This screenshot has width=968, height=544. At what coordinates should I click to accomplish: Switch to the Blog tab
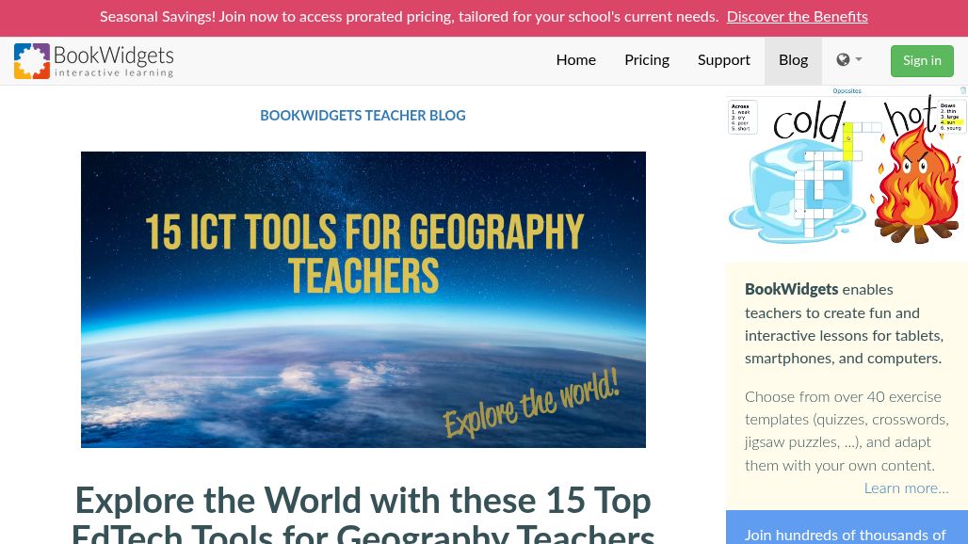tap(793, 60)
